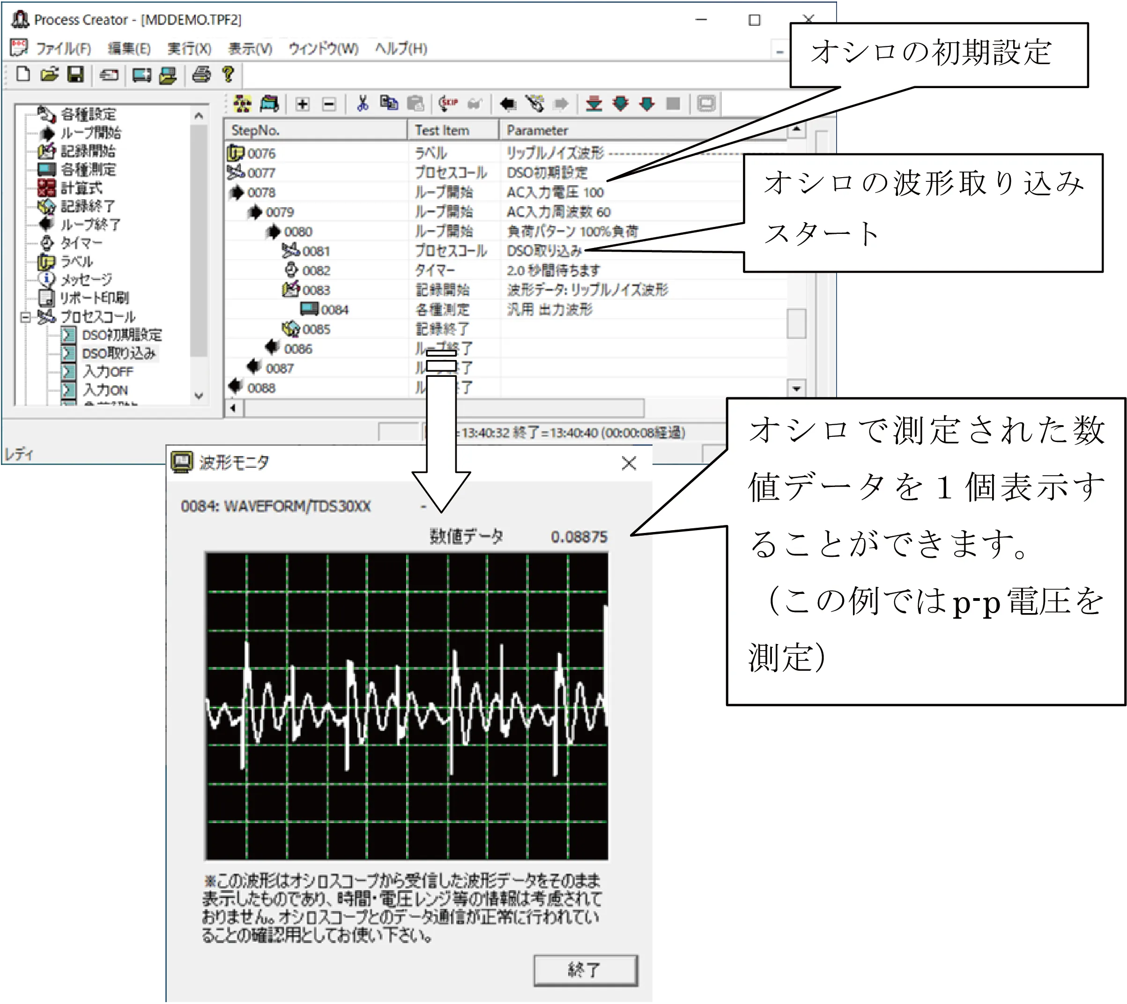
Task: Open the 実行(X) menu
Action: [x=189, y=49]
